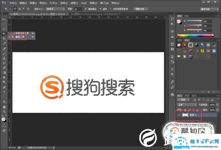221x150 pixels.
Task: Switch to the Paths tab
Action: [194, 96]
